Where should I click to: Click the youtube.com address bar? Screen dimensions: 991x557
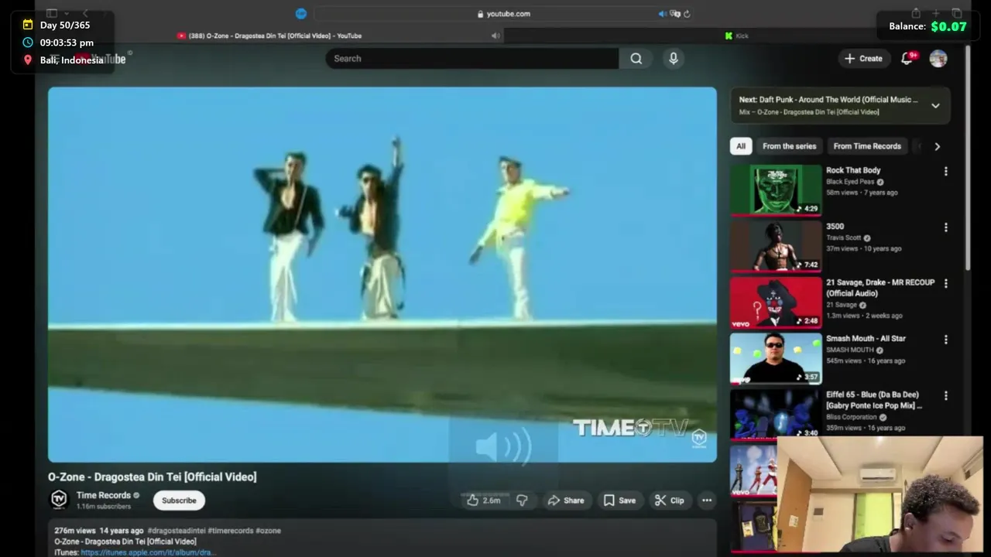[x=503, y=14]
